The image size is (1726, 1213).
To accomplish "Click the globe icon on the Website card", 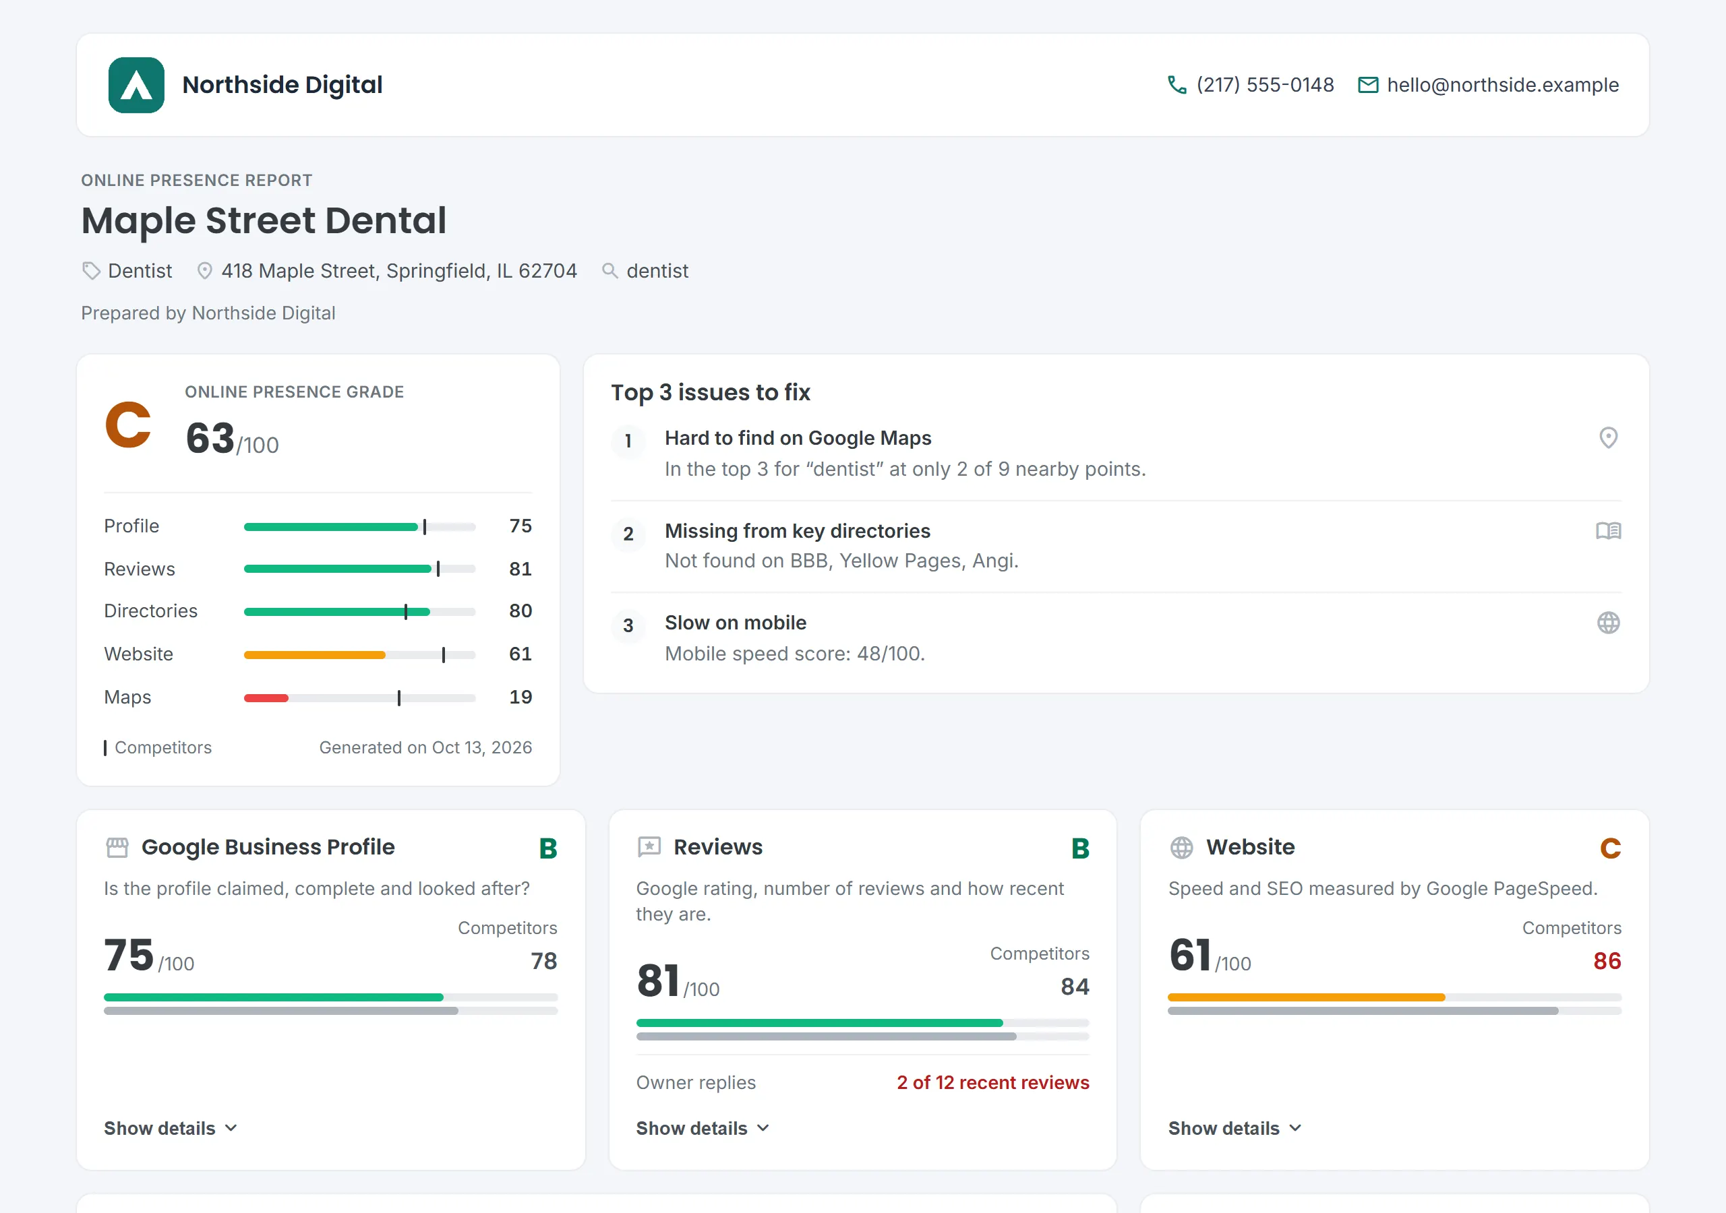I will pyautogui.click(x=1181, y=848).
